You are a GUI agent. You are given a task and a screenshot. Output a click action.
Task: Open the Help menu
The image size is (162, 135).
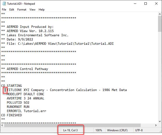[x=42, y=10]
